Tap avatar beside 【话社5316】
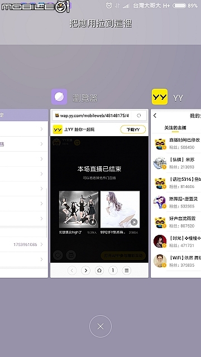Image resolution: width=201 pixels, height=357 pixels. 160,183
